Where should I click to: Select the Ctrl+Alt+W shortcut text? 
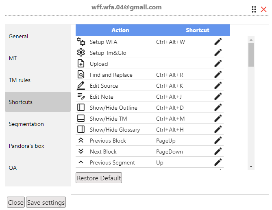coord(170,42)
